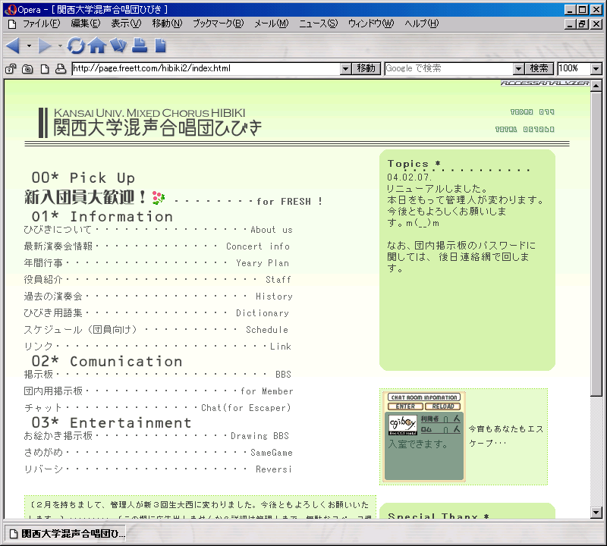Screen dimensions: 607x546
Task: Go back with the Back arrow
Action: pos(13,45)
